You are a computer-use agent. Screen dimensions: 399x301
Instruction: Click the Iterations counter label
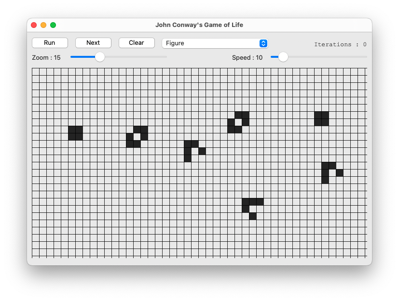tap(340, 44)
